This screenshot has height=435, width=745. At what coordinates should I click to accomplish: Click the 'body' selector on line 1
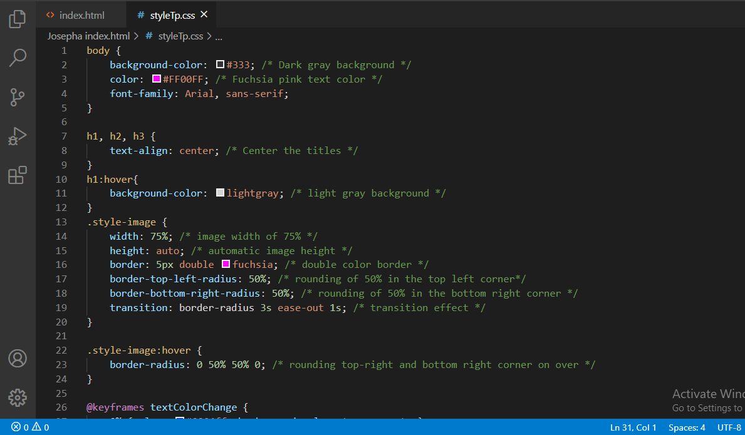tap(98, 50)
